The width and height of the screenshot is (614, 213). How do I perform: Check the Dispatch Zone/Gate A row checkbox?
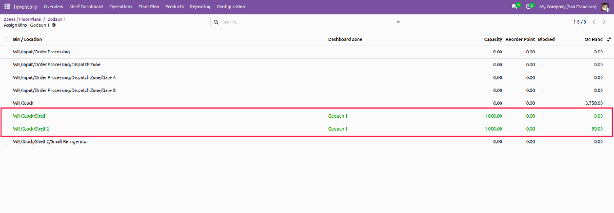(x=6, y=78)
